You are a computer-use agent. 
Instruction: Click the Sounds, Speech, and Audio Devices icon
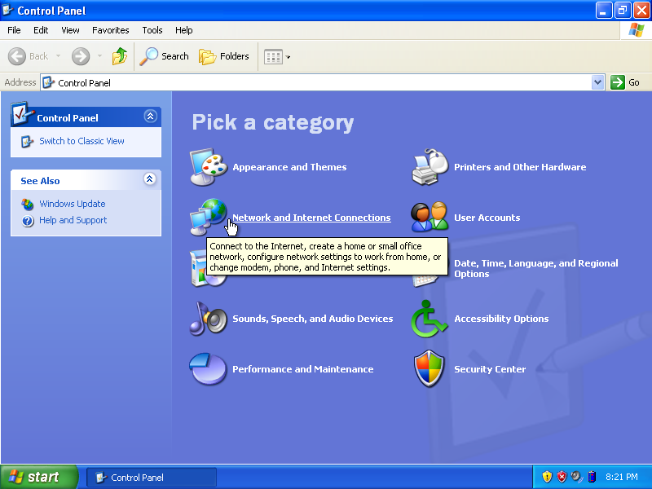point(209,319)
